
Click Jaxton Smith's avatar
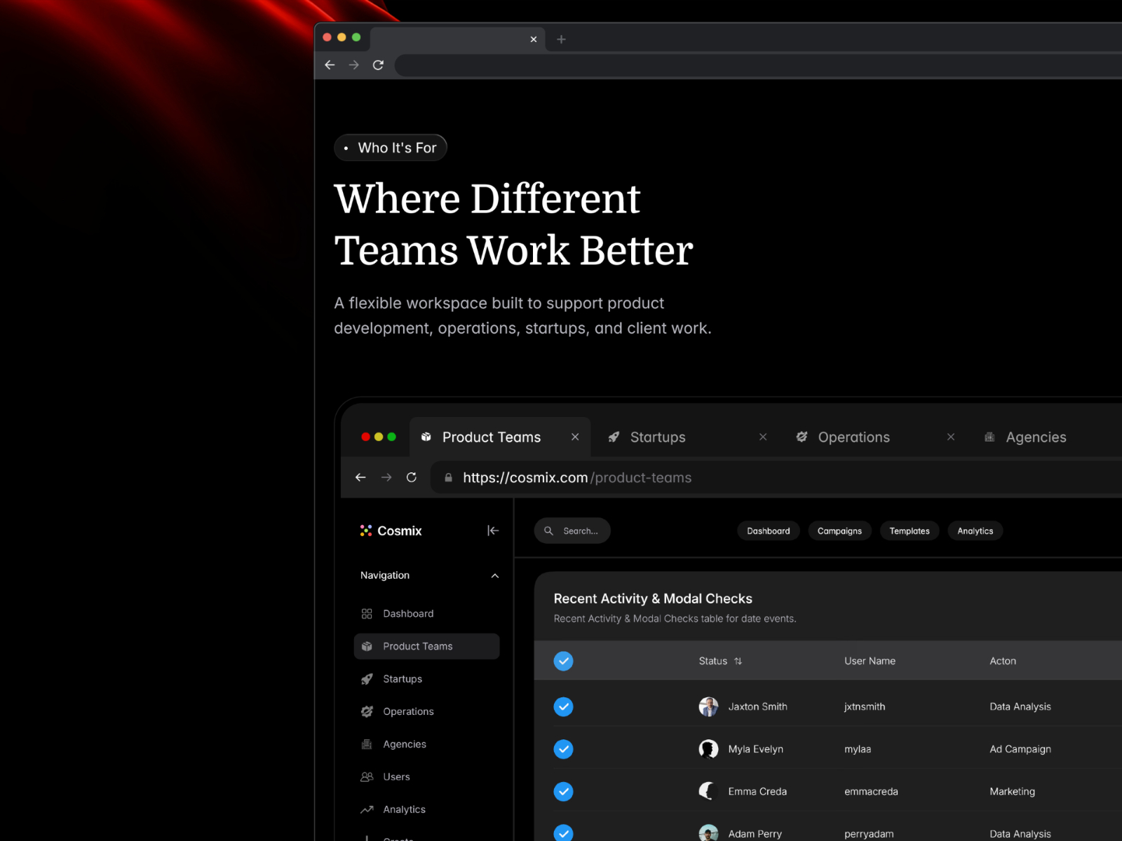708,706
